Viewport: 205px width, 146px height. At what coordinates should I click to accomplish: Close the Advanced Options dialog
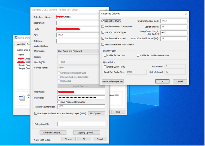tap(186, 14)
